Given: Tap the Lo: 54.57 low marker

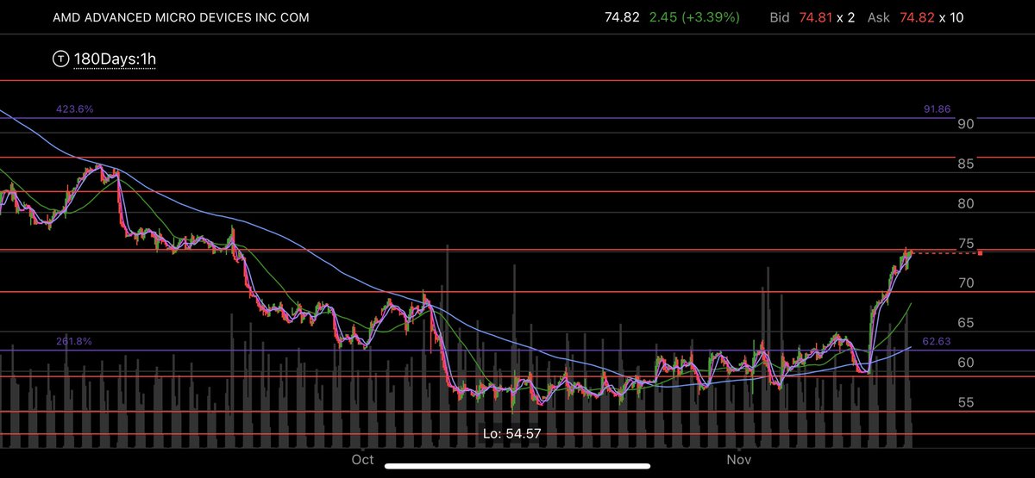Looking at the screenshot, I should (512, 433).
